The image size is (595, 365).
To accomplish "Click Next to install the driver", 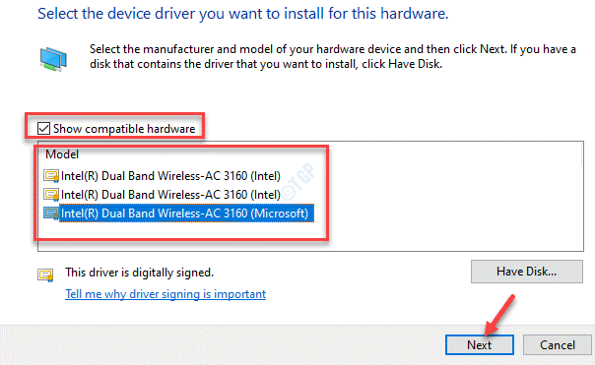I will [x=480, y=345].
